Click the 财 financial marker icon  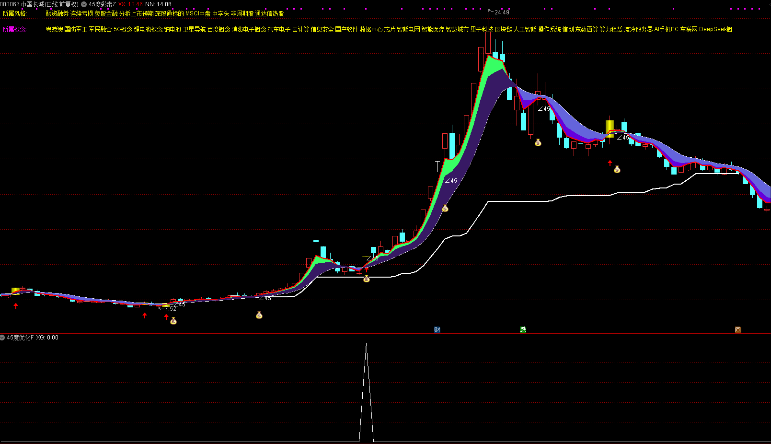(x=437, y=329)
